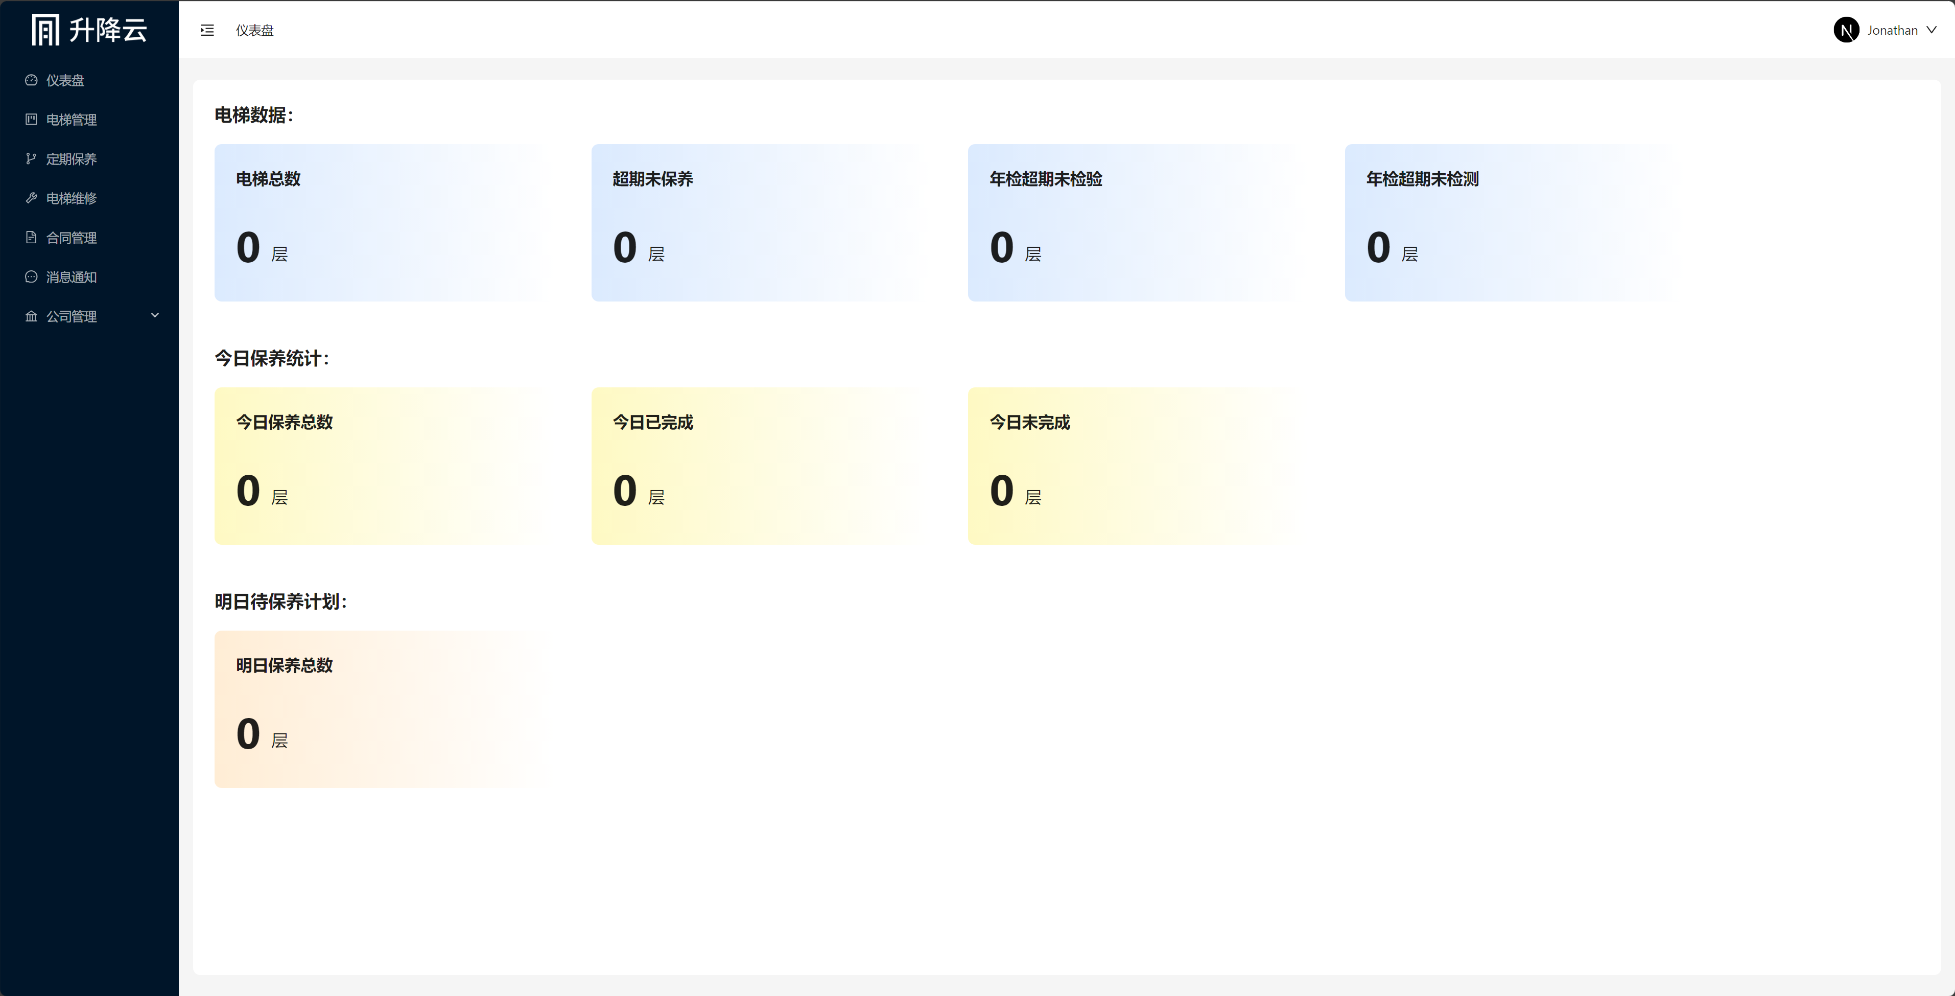Select the 消息通知 menu entry
1955x996 pixels.
(72, 278)
